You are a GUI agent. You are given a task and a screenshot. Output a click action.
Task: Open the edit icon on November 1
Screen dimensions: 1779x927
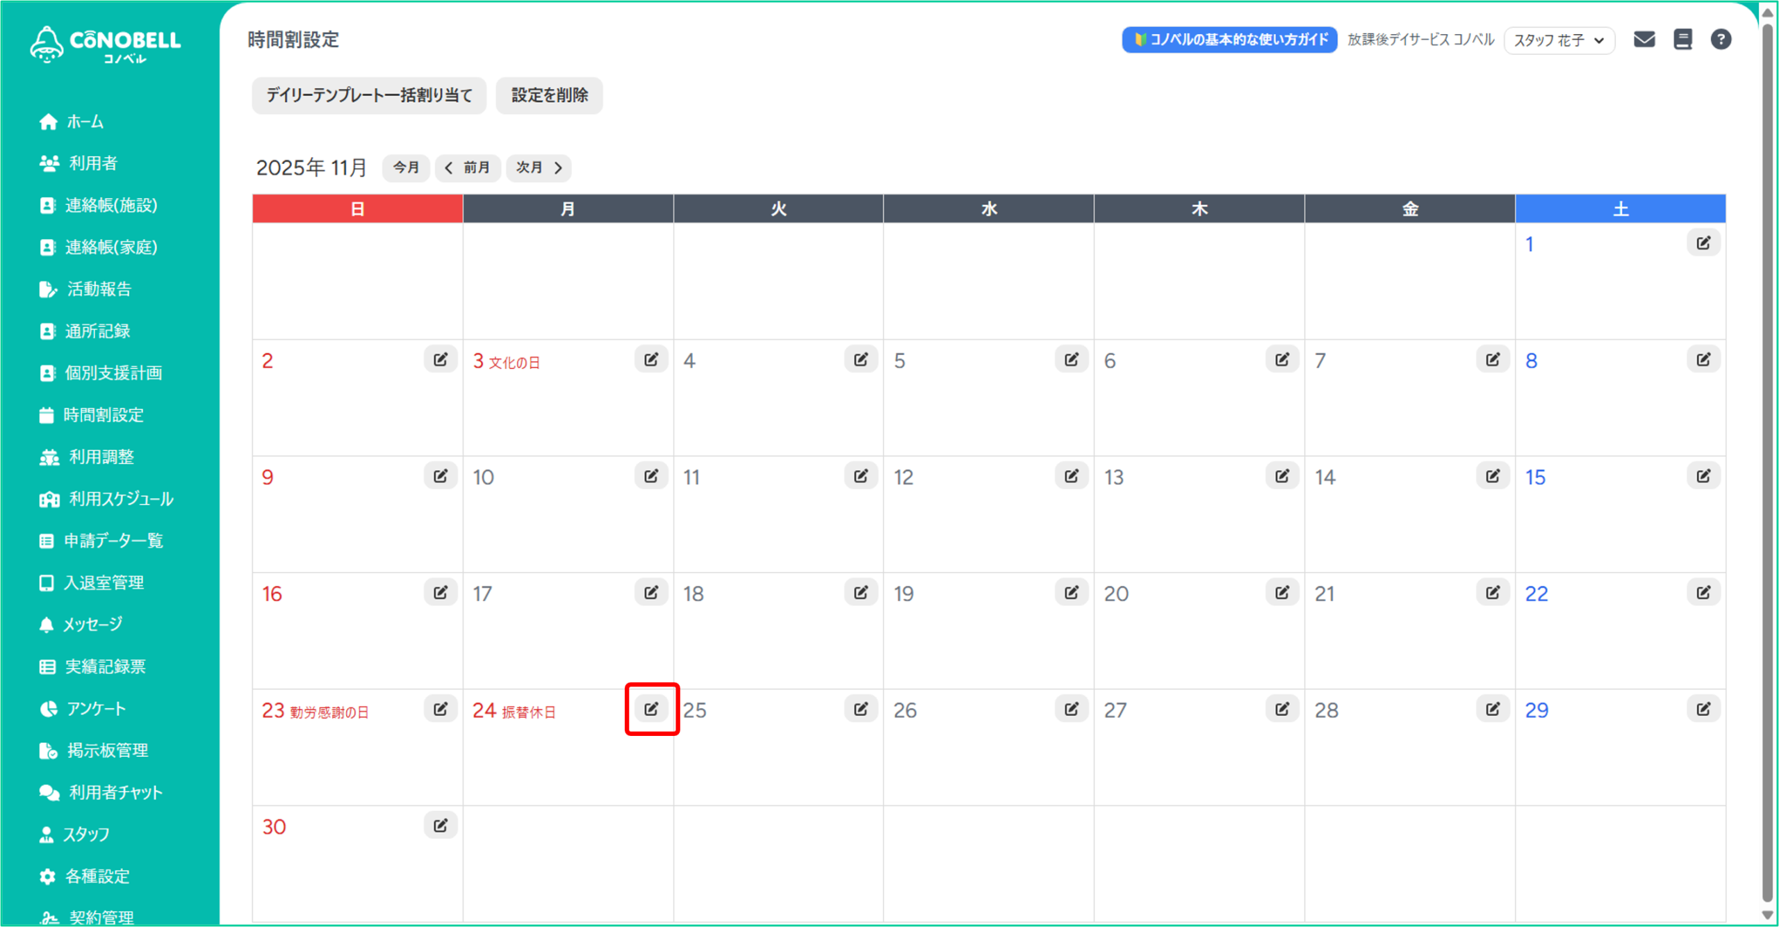click(x=1703, y=243)
